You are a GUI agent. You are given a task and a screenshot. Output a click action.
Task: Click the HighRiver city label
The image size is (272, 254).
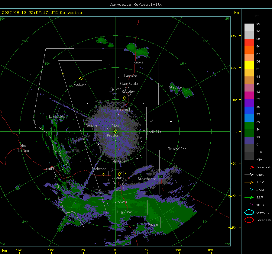point(125,212)
